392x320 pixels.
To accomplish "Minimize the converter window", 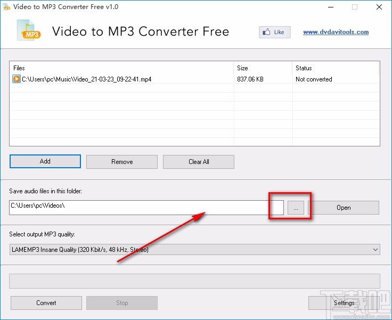I will [x=331, y=7].
